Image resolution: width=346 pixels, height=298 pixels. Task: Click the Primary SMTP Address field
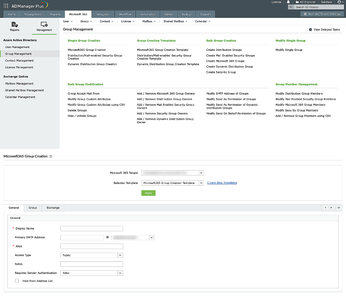(x=82, y=238)
